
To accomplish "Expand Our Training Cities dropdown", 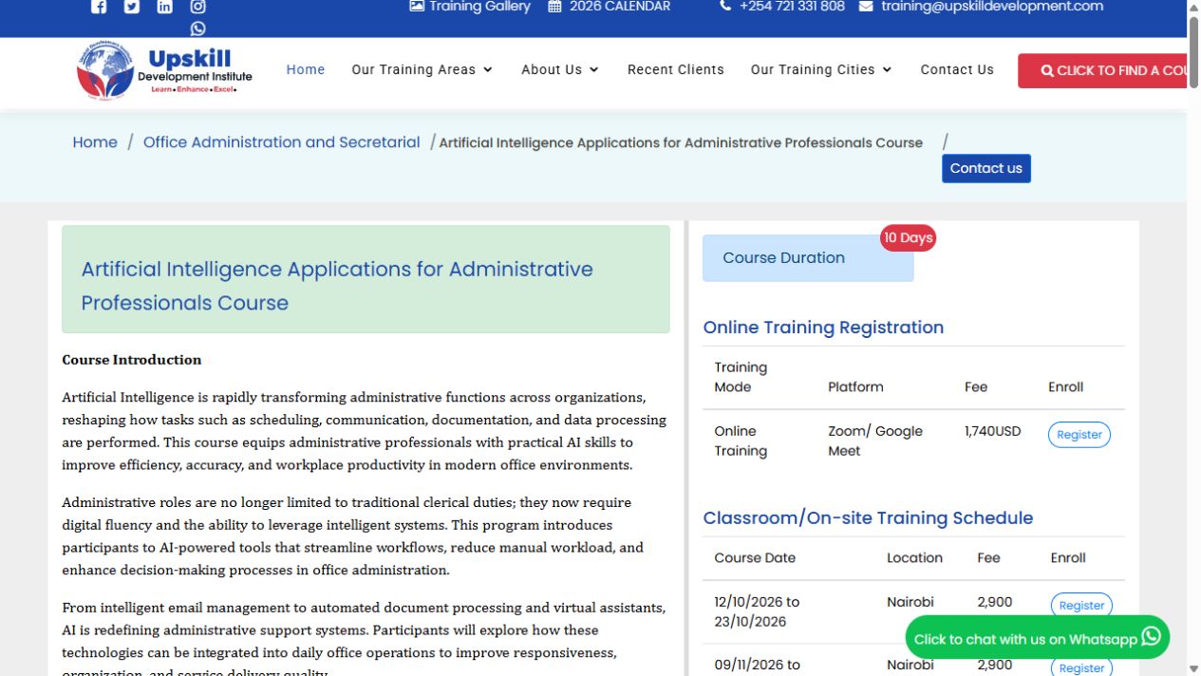I will click(821, 69).
